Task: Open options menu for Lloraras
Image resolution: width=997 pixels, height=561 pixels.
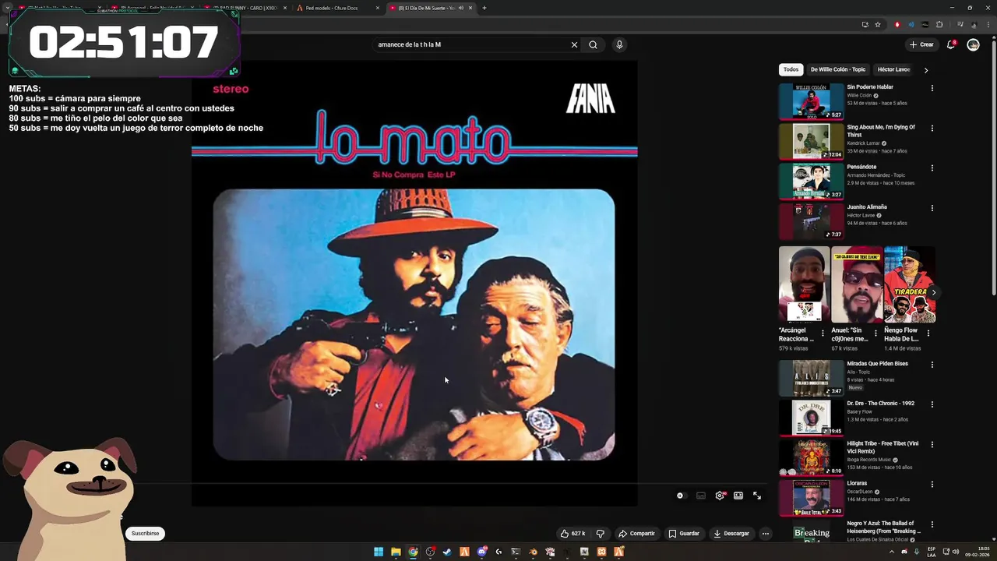Action: [x=932, y=484]
